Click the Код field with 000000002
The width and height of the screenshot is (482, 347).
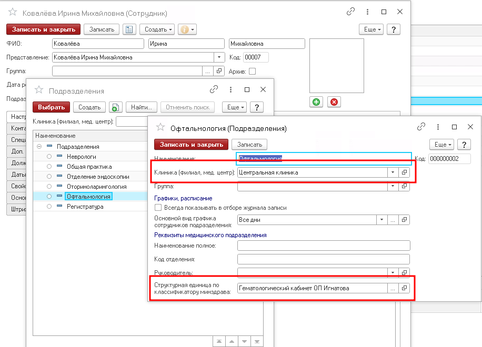click(449, 159)
